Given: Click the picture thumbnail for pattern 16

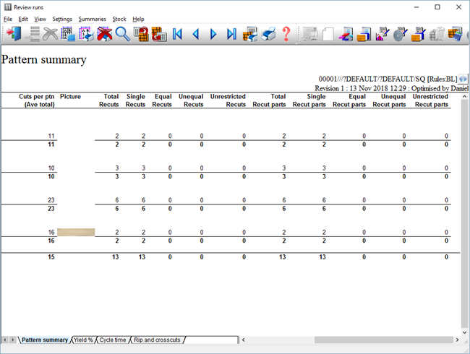Looking at the screenshot, I should 76,233.
